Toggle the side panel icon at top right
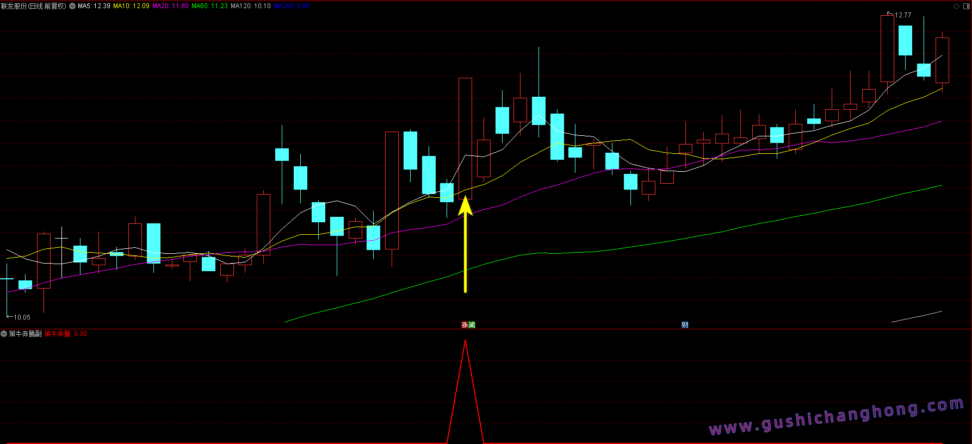This screenshot has width=972, height=444. [967, 6]
